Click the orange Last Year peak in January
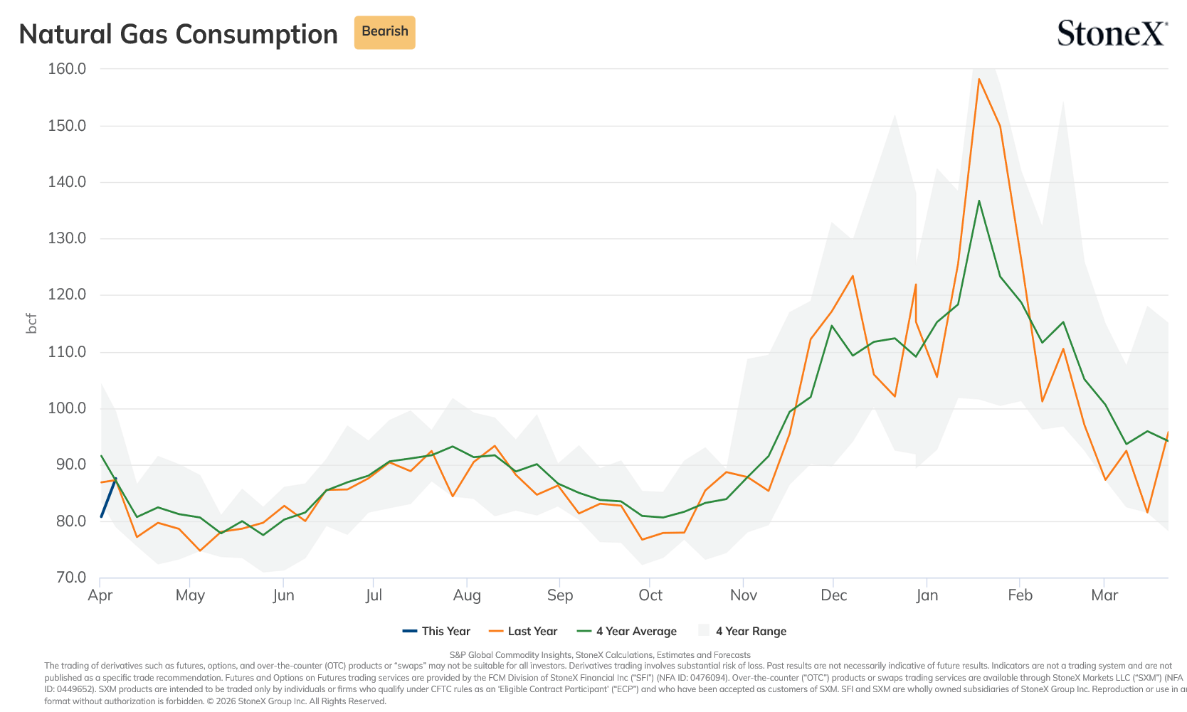Viewport: 1187px width, 712px height. [979, 79]
